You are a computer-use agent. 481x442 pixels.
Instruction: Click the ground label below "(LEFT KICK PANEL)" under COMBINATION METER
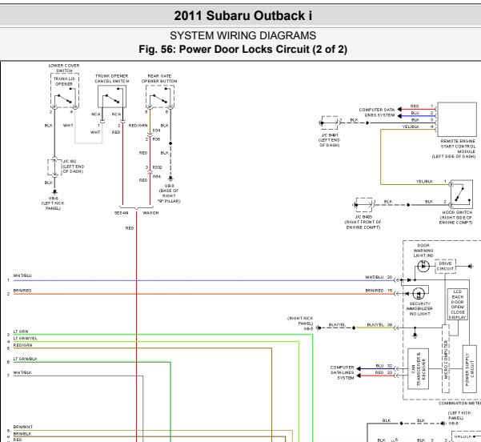coord(453,424)
